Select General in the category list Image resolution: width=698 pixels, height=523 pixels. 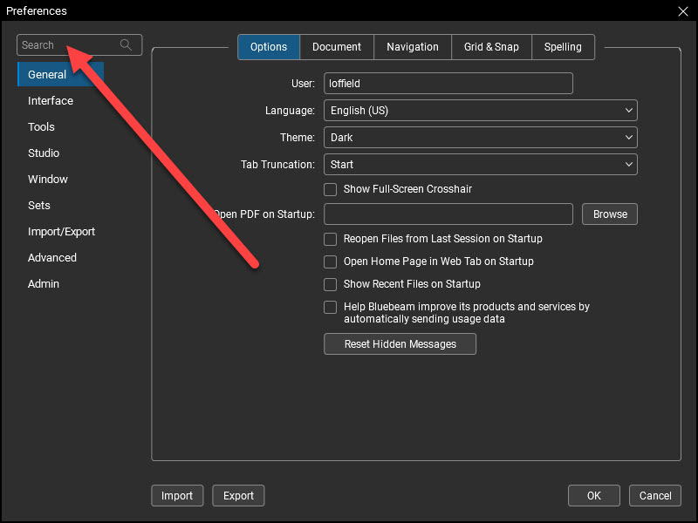(x=60, y=74)
